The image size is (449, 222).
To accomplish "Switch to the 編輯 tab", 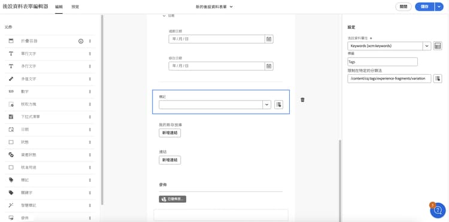I will pos(59,7).
